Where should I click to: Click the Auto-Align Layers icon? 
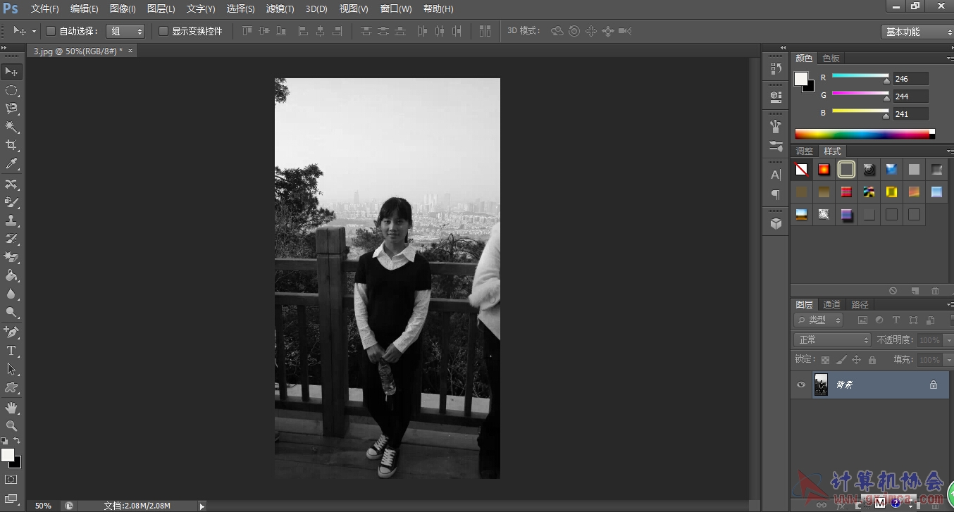(485, 31)
